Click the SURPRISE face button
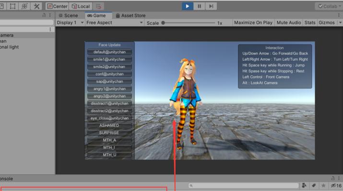 tap(109, 133)
